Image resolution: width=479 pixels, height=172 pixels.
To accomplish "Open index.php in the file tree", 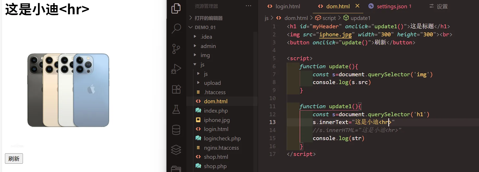I will point(216,111).
